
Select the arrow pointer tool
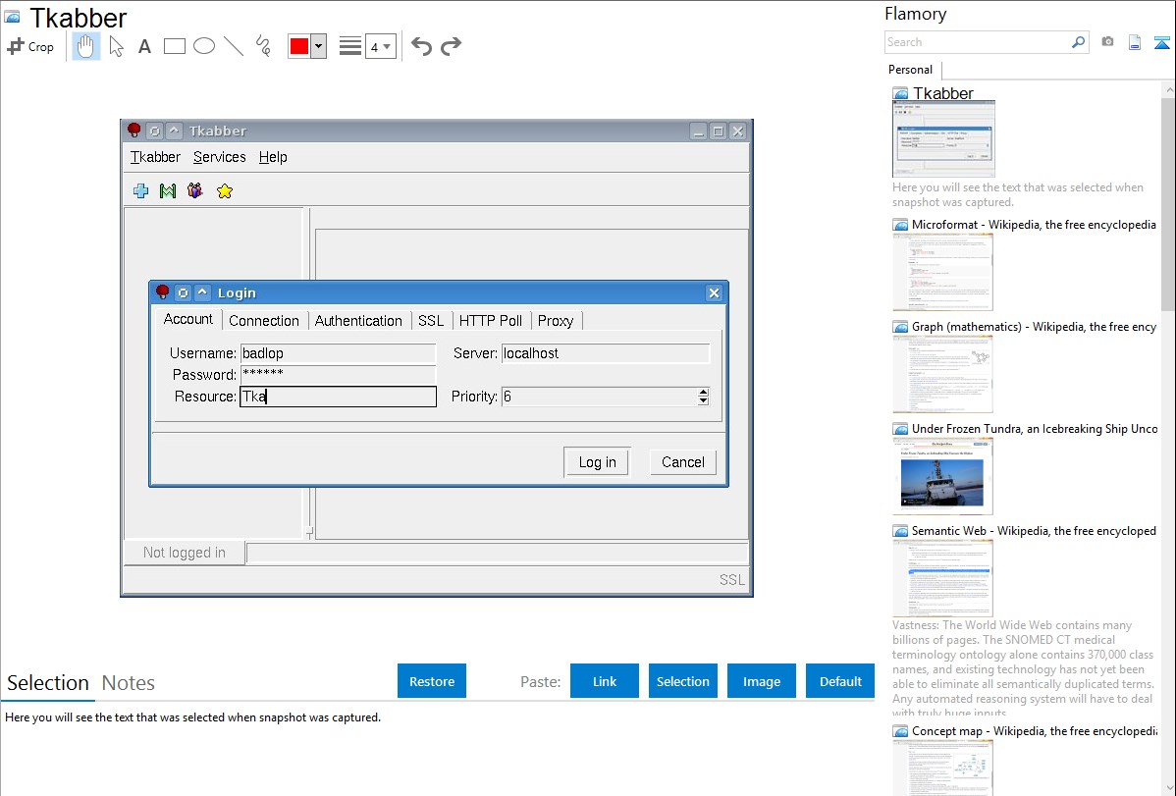click(x=116, y=46)
